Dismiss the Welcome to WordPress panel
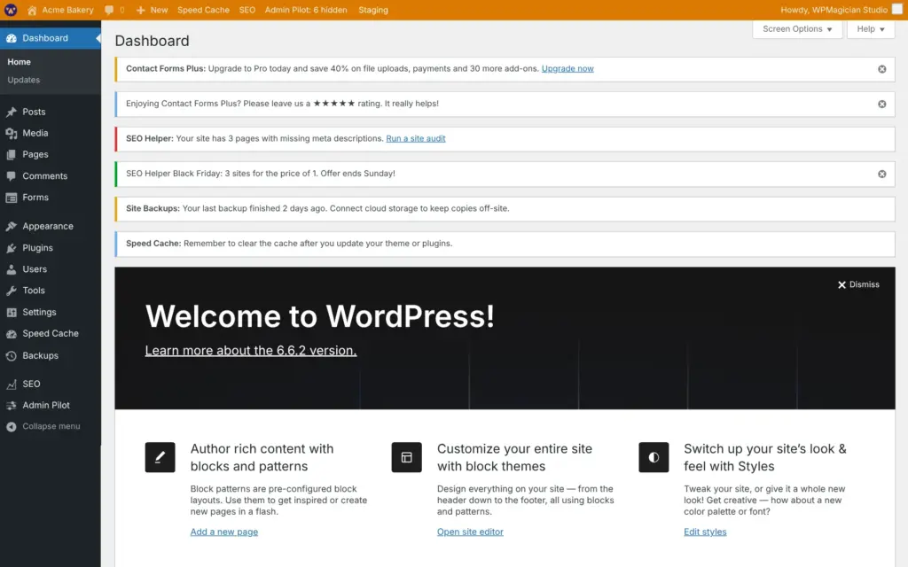 click(858, 284)
